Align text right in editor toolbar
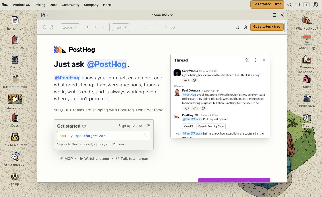 [x=152, y=27]
